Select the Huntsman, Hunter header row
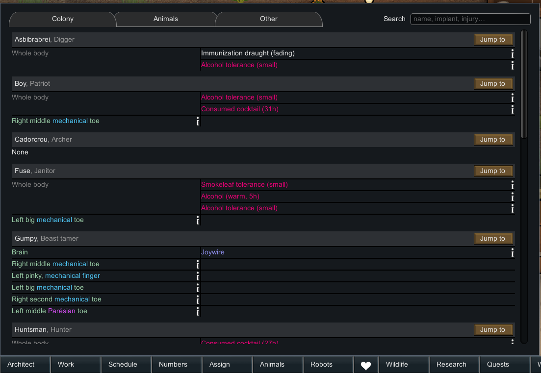The width and height of the screenshot is (541, 373). (263, 329)
